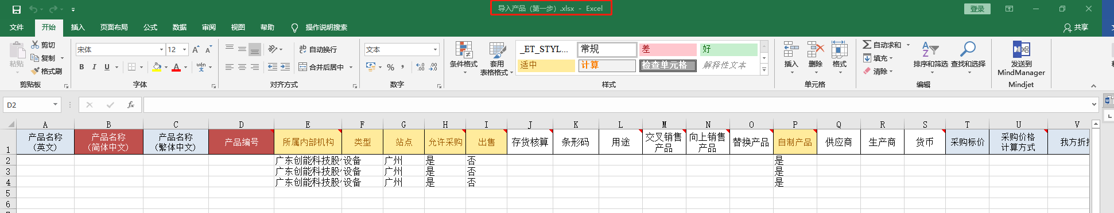Apply percent style format

tap(390, 67)
